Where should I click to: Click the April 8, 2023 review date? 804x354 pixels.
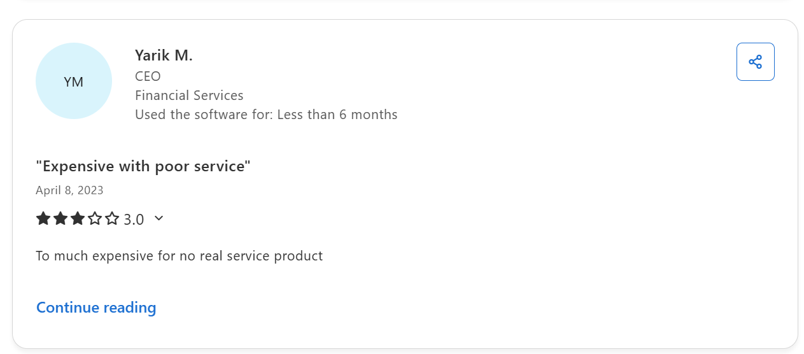click(x=69, y=190)
